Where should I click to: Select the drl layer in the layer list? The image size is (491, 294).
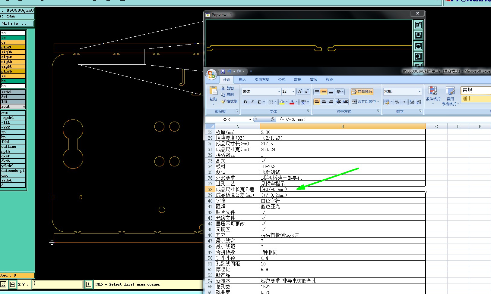[x=13, y=97]
